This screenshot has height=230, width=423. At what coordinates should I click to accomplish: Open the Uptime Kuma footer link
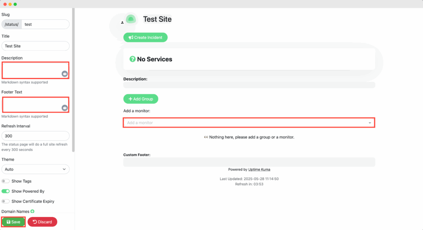coord(259,169)
